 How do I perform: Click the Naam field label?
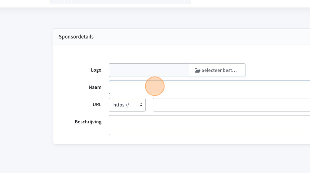[95, 87]
